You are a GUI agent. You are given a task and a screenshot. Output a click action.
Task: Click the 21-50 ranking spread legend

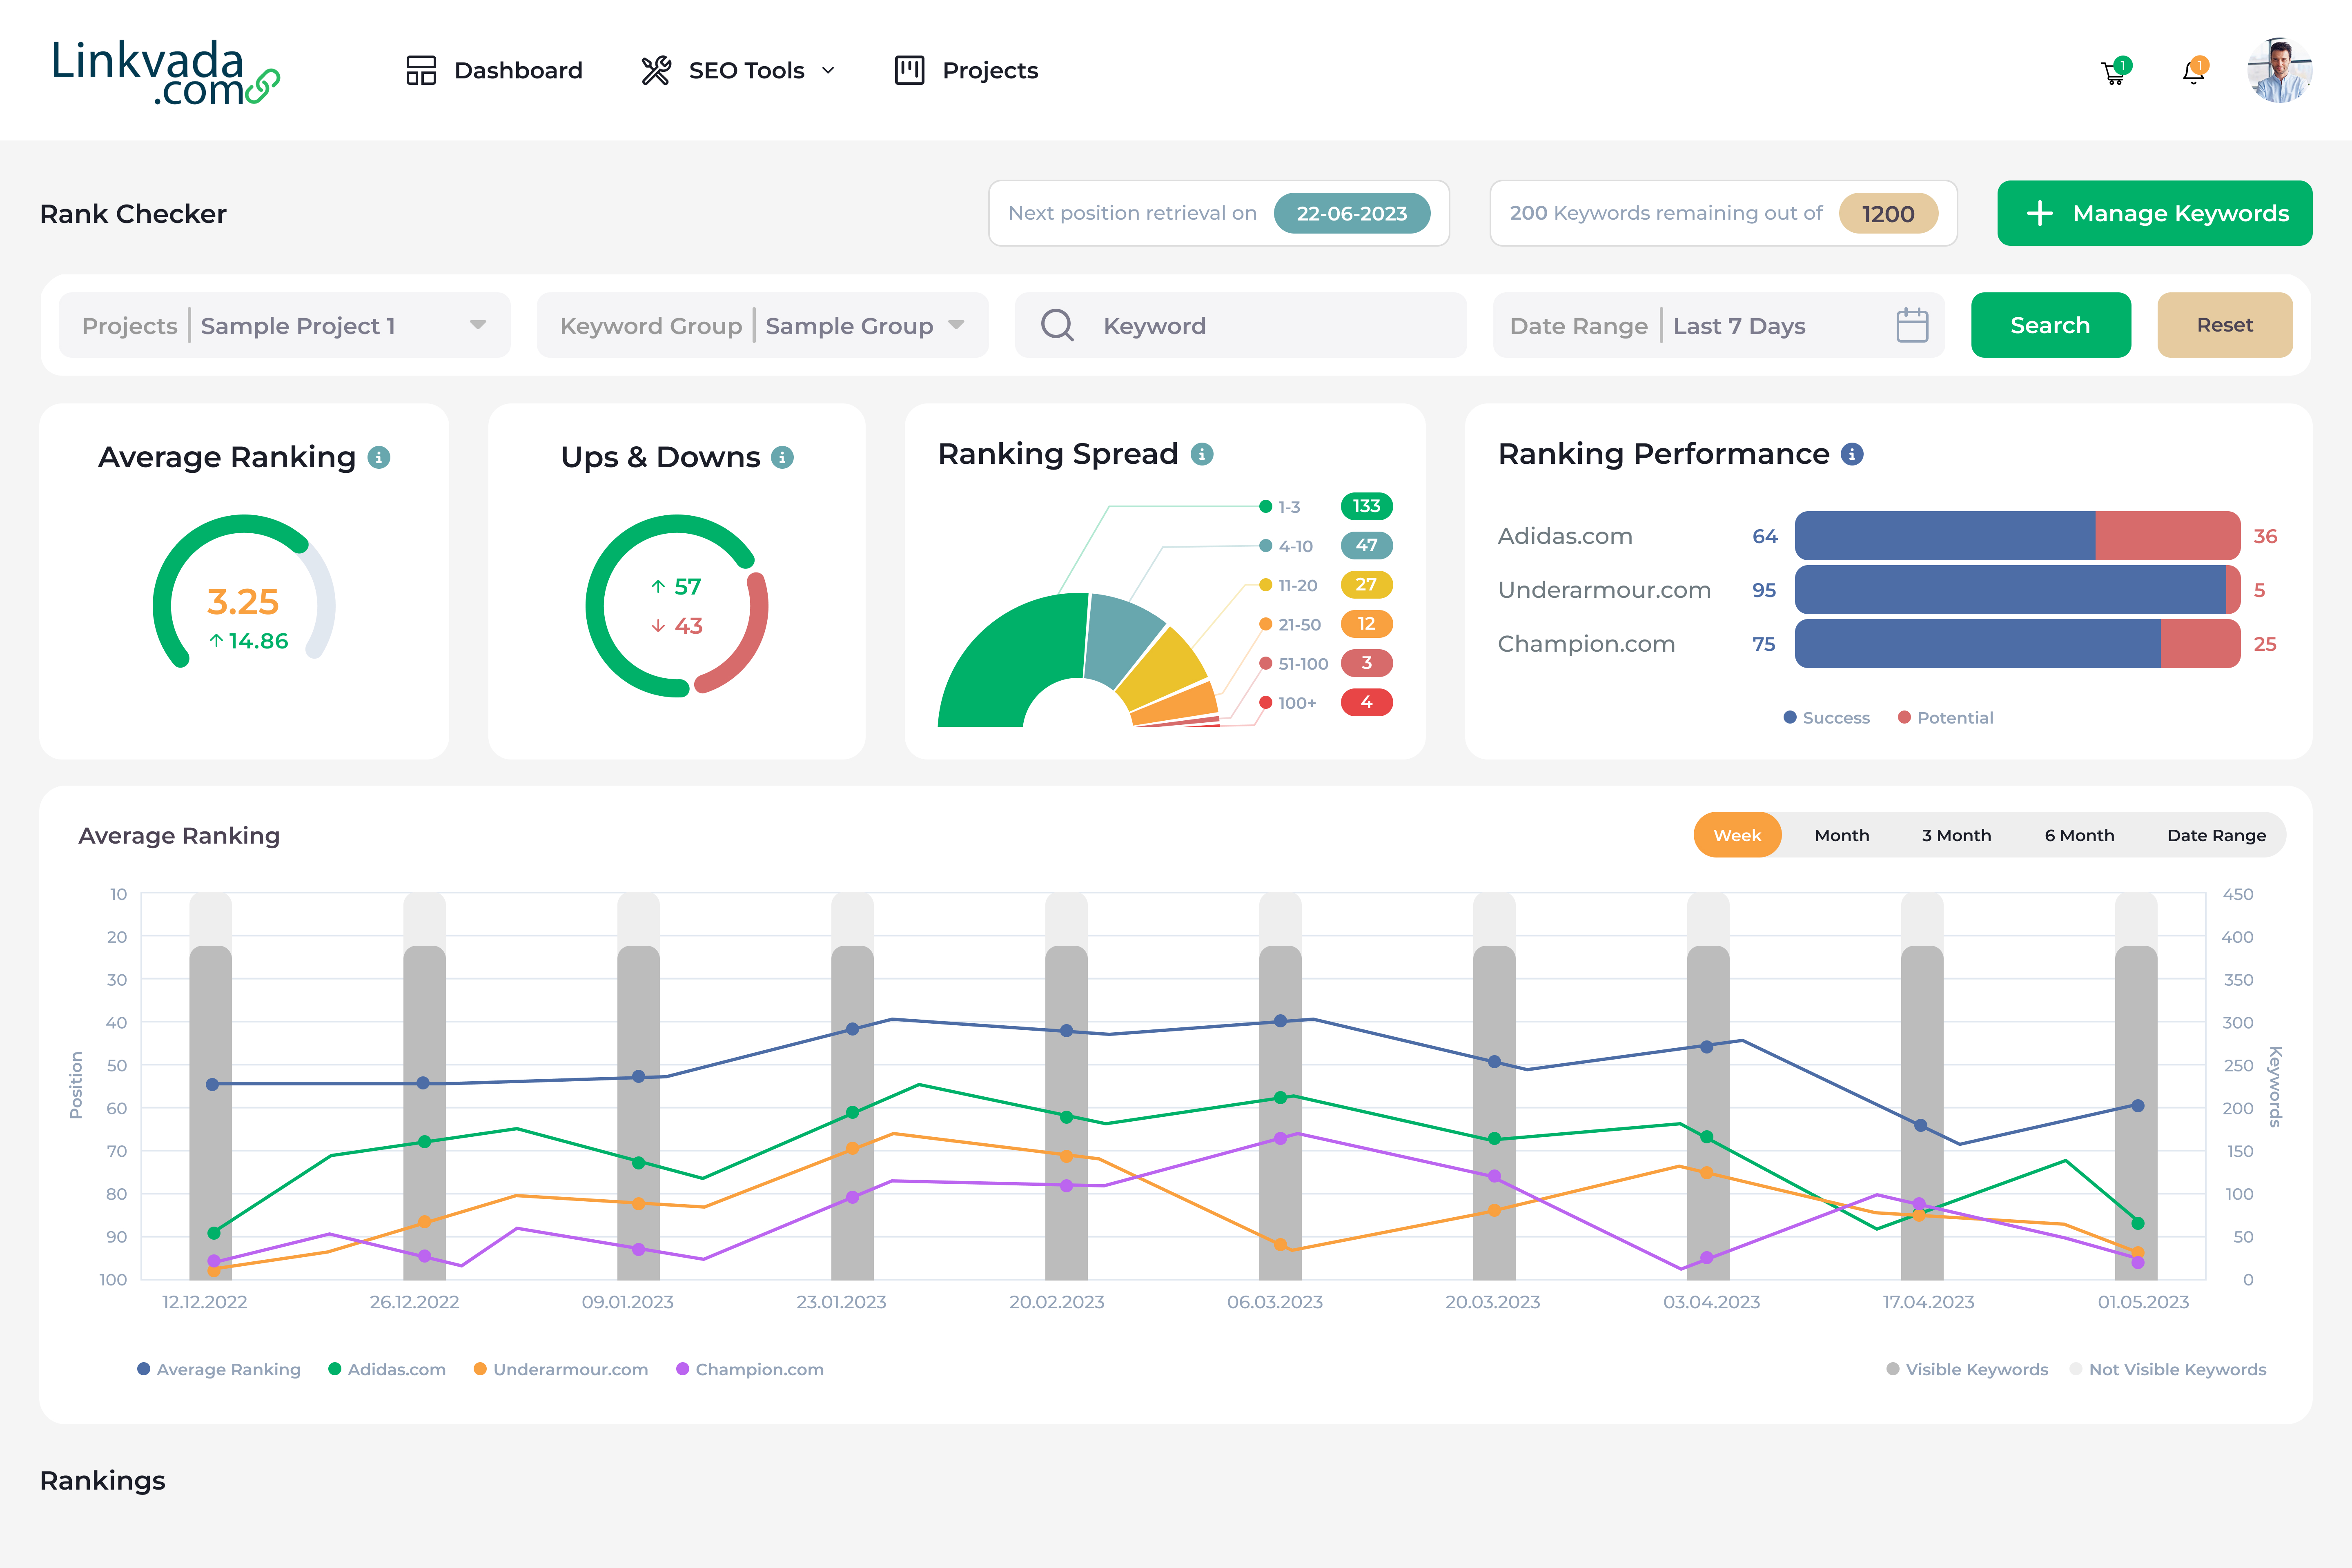pyautogui.click(x=1290, y=625)
